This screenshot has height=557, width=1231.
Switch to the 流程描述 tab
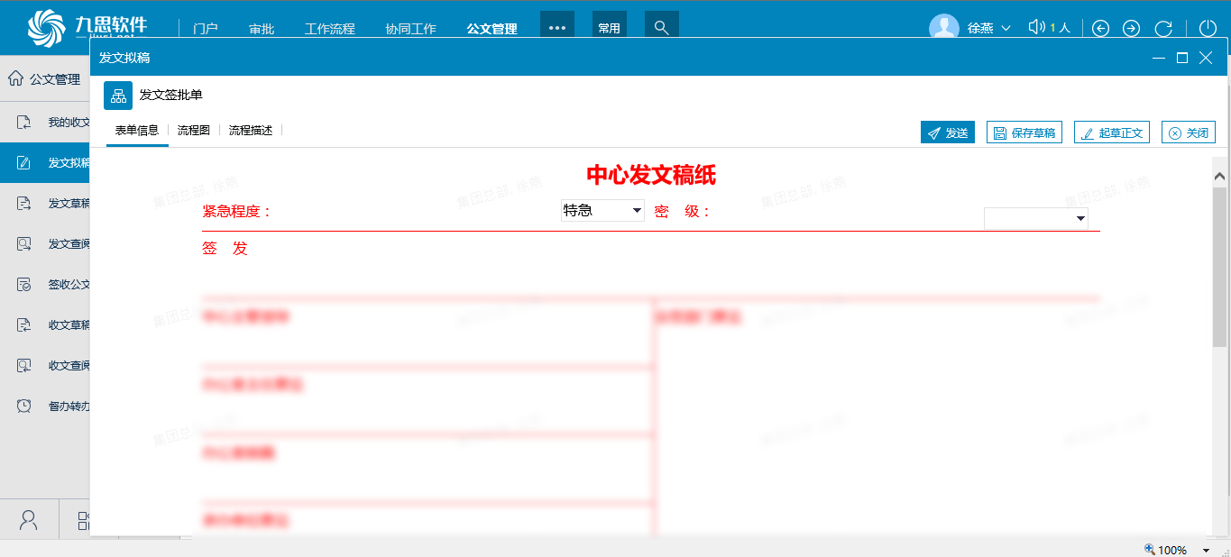click(x=250, y=131)
